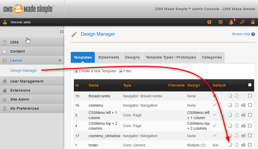Click the padlock logout icon
Viewport: 258px width, 149px height.
coord(253,22)
